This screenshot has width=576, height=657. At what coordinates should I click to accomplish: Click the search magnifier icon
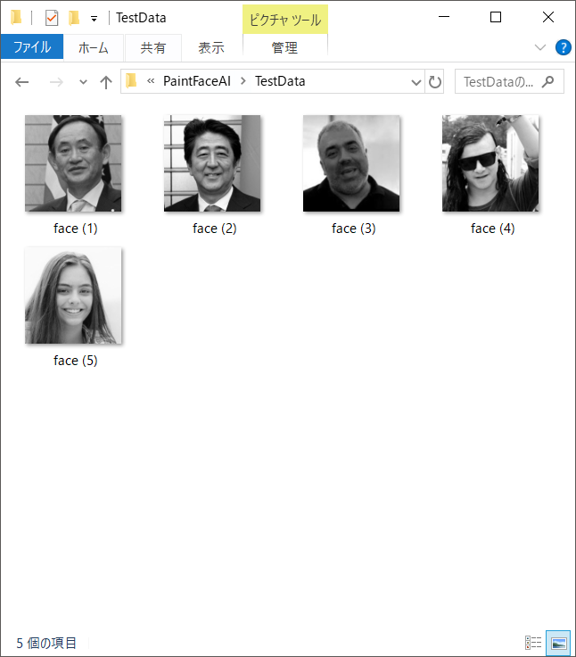(547, 82)
